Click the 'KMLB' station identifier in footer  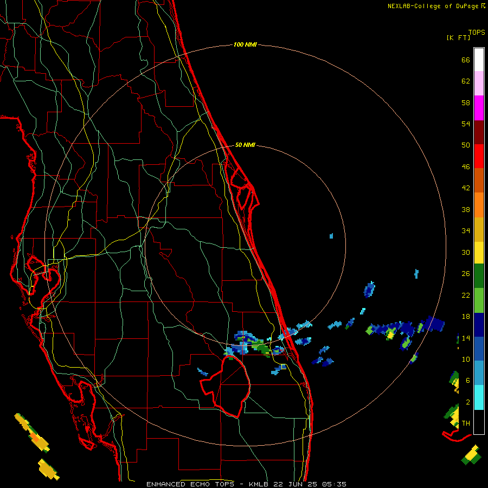point(259,484)
